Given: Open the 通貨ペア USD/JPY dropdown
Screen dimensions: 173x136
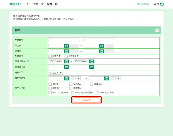Looking at the screenshot, I should [56, 73].
